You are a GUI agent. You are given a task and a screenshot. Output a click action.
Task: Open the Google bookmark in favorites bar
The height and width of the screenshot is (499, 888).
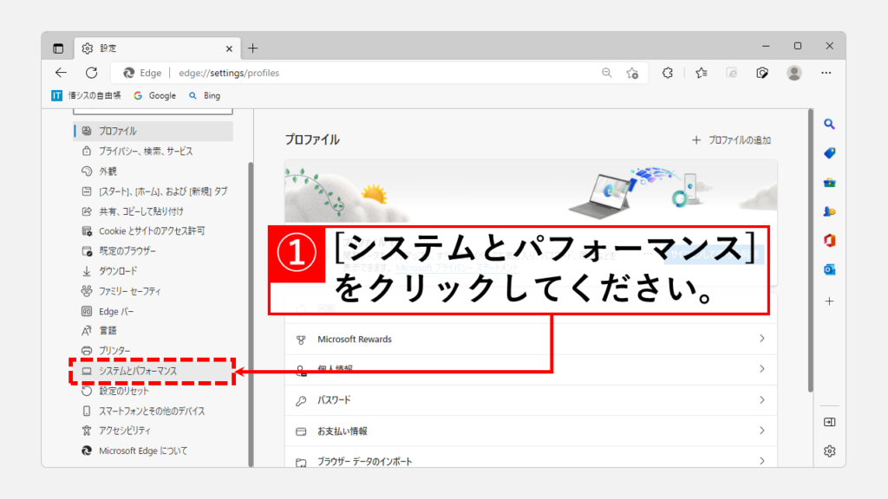coord(154,95)
